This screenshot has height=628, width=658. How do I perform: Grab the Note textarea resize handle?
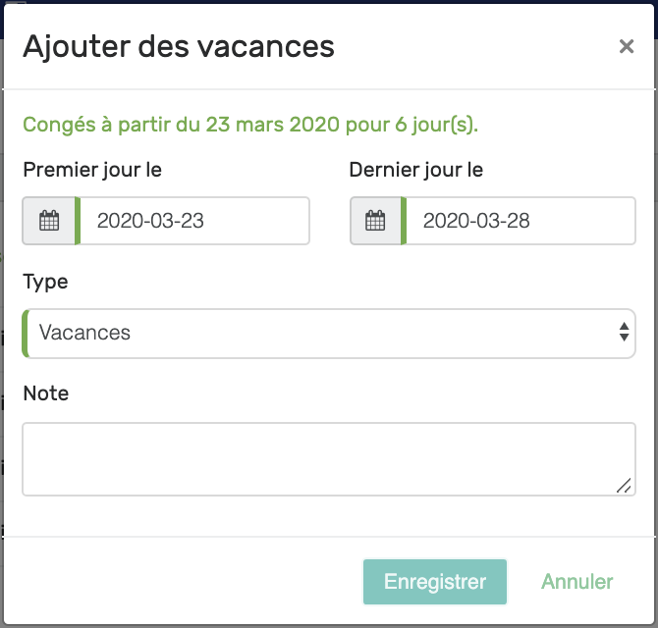[x=624, y=486]
